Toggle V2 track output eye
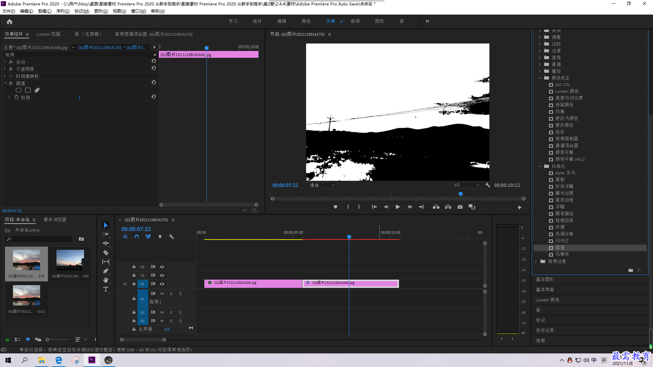Viewport: 653px width, 367px height. 162,275
